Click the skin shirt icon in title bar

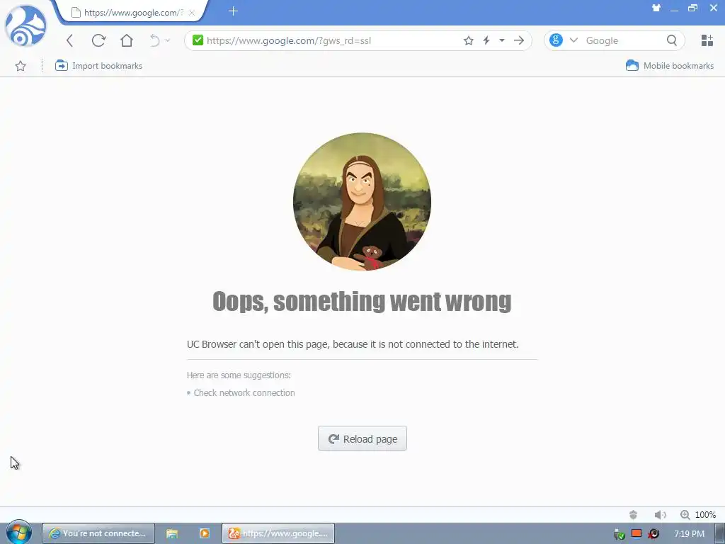pos(656,8)
